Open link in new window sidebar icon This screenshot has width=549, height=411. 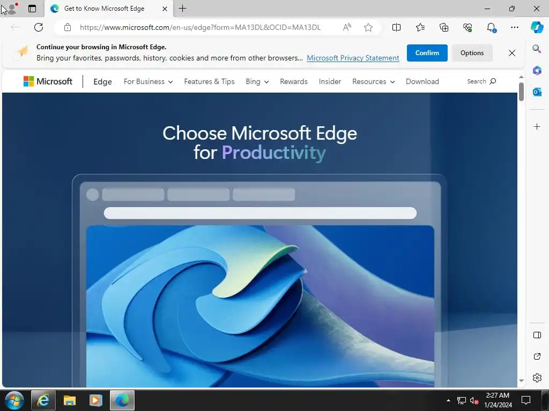[537, 356]
